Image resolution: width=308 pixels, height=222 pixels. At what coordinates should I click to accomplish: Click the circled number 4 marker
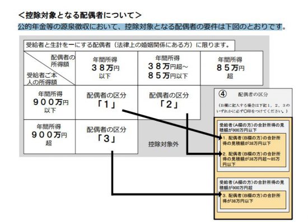pos(222,94)
